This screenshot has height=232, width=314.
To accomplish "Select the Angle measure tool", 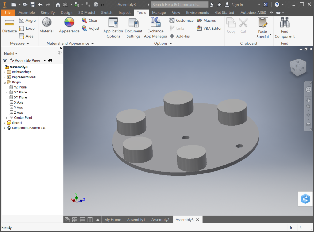I will coord(27,21).
